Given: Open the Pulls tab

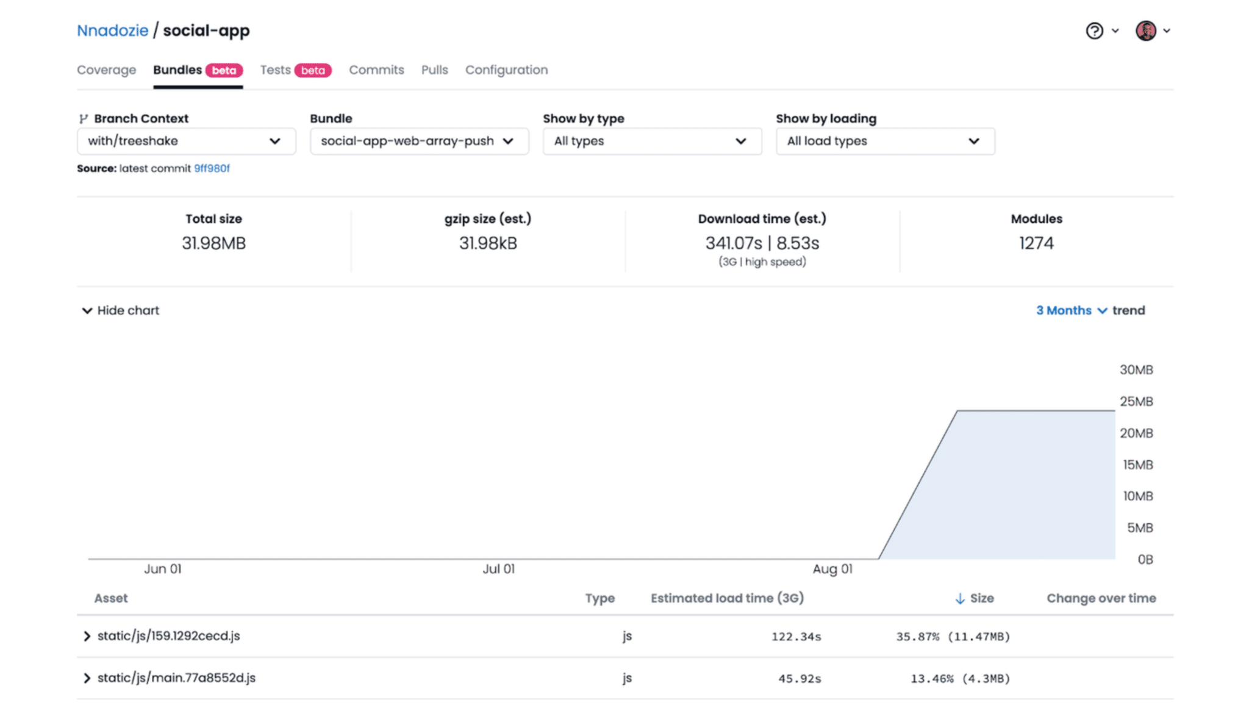Looking at the screenshot, I should 434,70.
